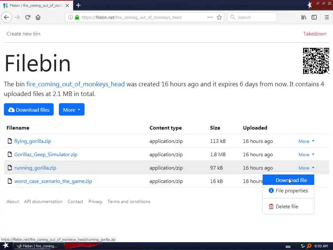
Task: Click the Download files button
Action: (29, 109)
